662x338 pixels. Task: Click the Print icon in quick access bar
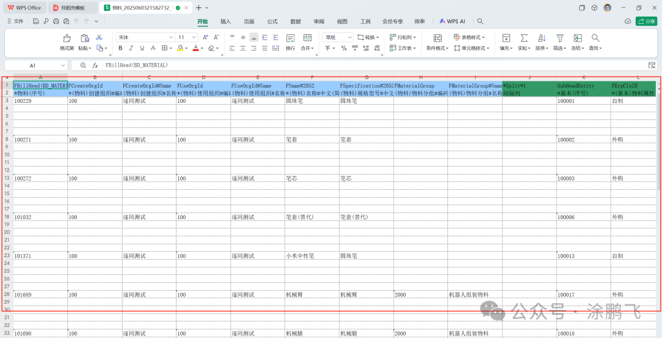(x=56, y=21)
